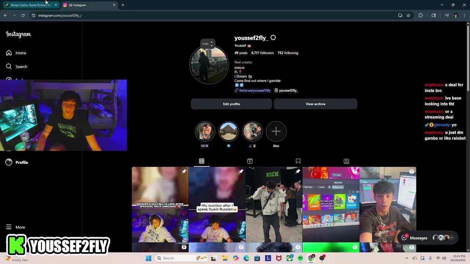
Task: Open the reel with man at computer
Action: pos(388,205)
